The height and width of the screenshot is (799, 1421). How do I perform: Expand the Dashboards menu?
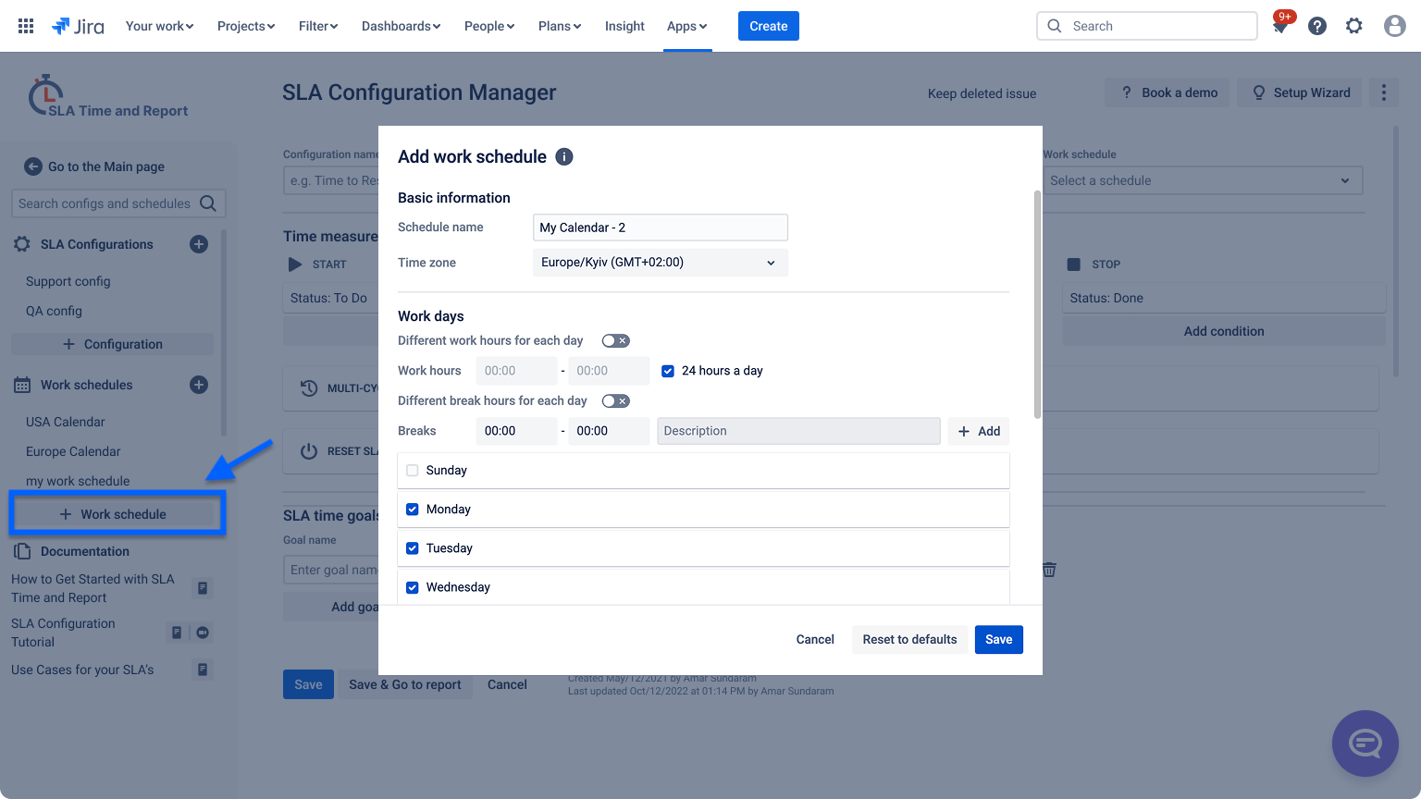[x=401, y=26]
